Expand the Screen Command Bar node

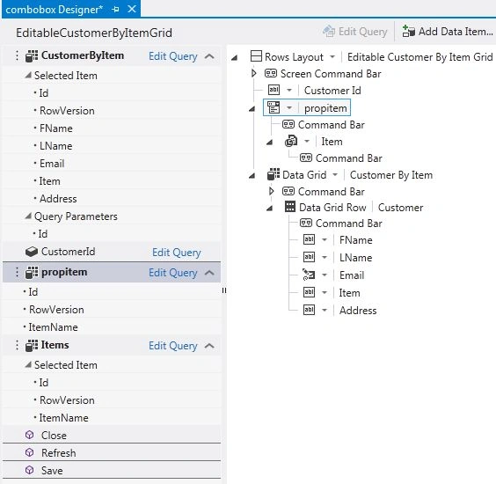[x=253, y=73]
